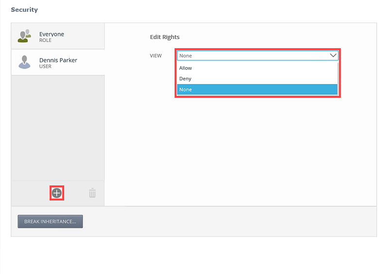
Task: Click the Everyone group avatar icon
Action: click(x=24, y=36)
